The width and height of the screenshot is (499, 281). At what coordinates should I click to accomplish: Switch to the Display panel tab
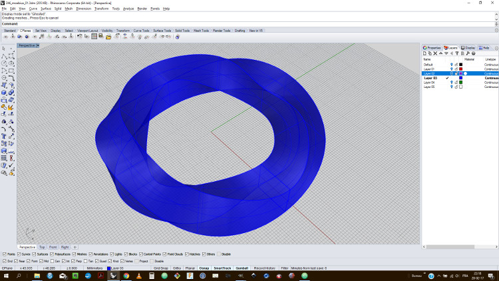468,48
